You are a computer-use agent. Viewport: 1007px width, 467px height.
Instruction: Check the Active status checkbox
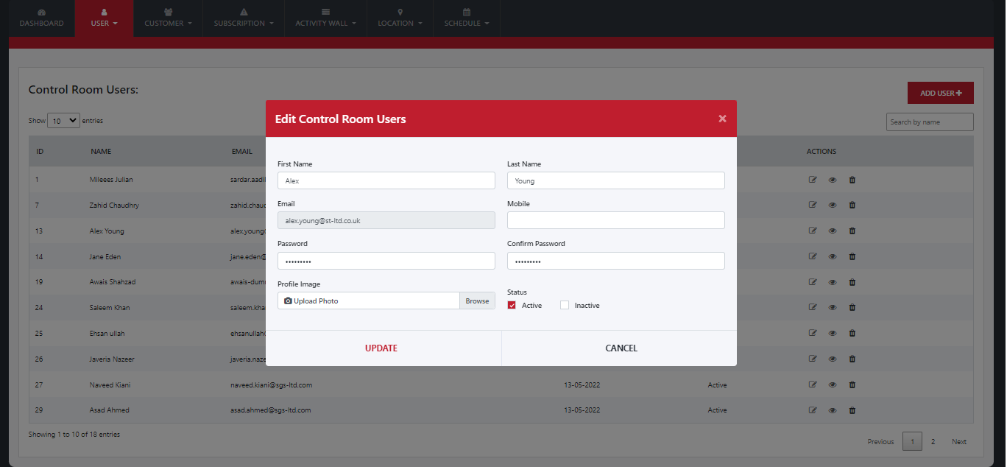512,305
